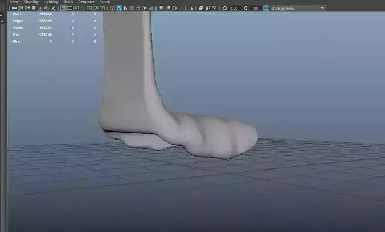Toggle Smooth Shade All (highlighted cube)
Image resolution: width=385 pixels, height=232 pixels.
point(118,8)
